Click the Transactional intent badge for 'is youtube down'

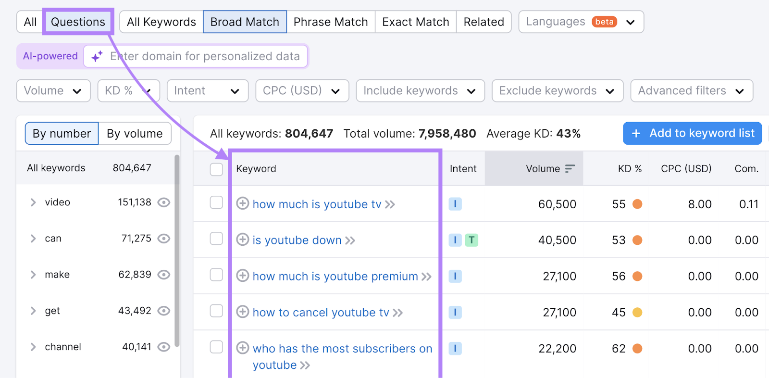471,240
